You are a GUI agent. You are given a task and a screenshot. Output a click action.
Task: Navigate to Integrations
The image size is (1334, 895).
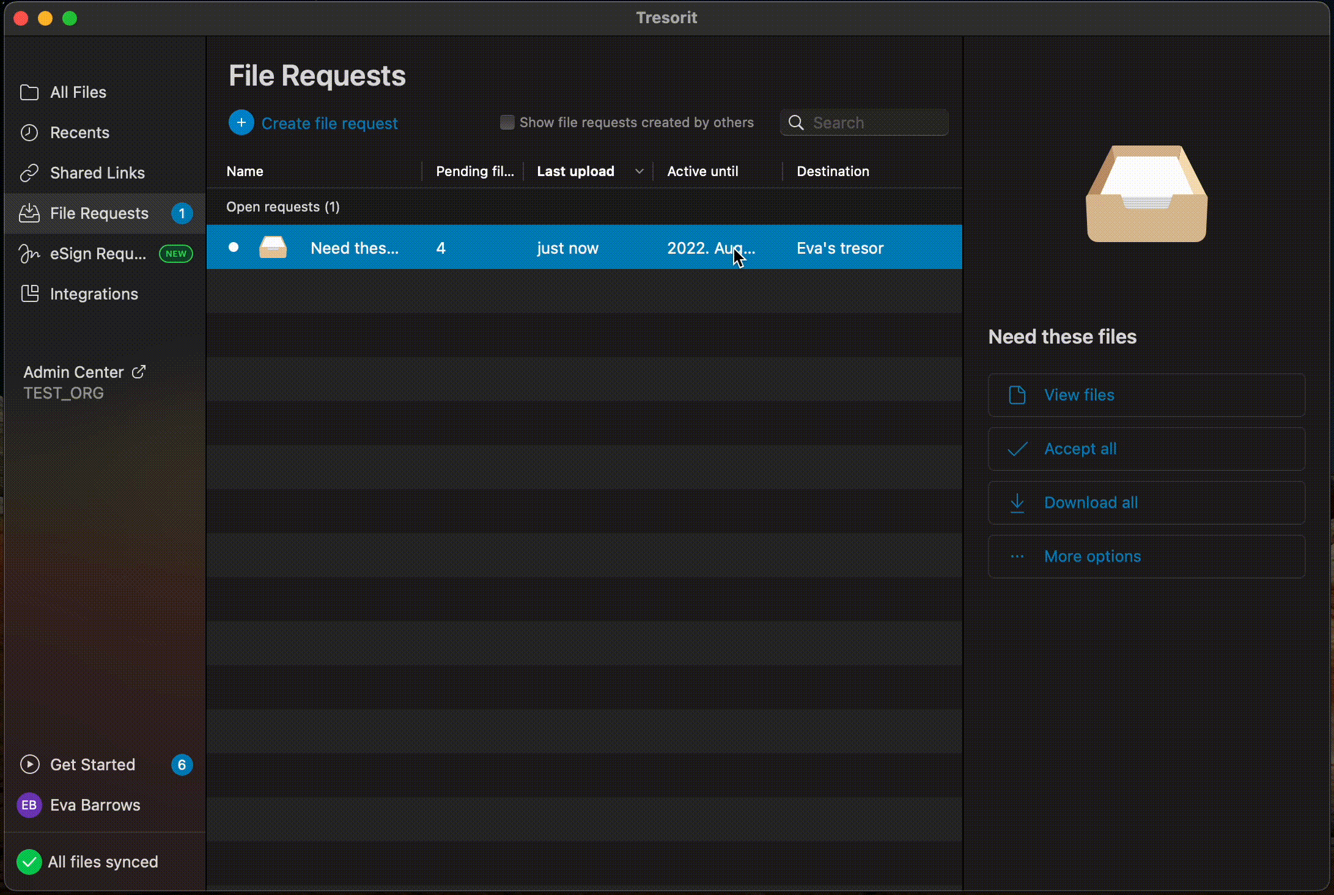[x=105, y=294]
